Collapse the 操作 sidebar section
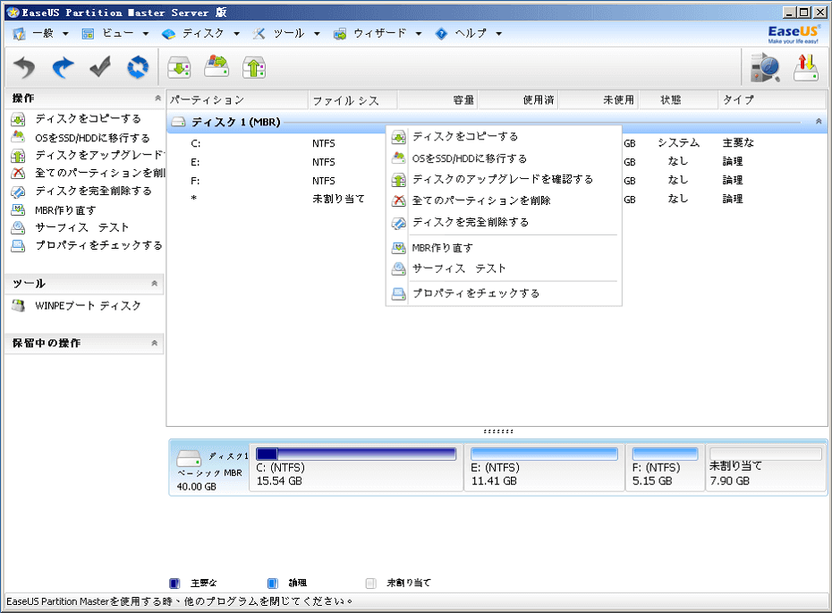 157,98
